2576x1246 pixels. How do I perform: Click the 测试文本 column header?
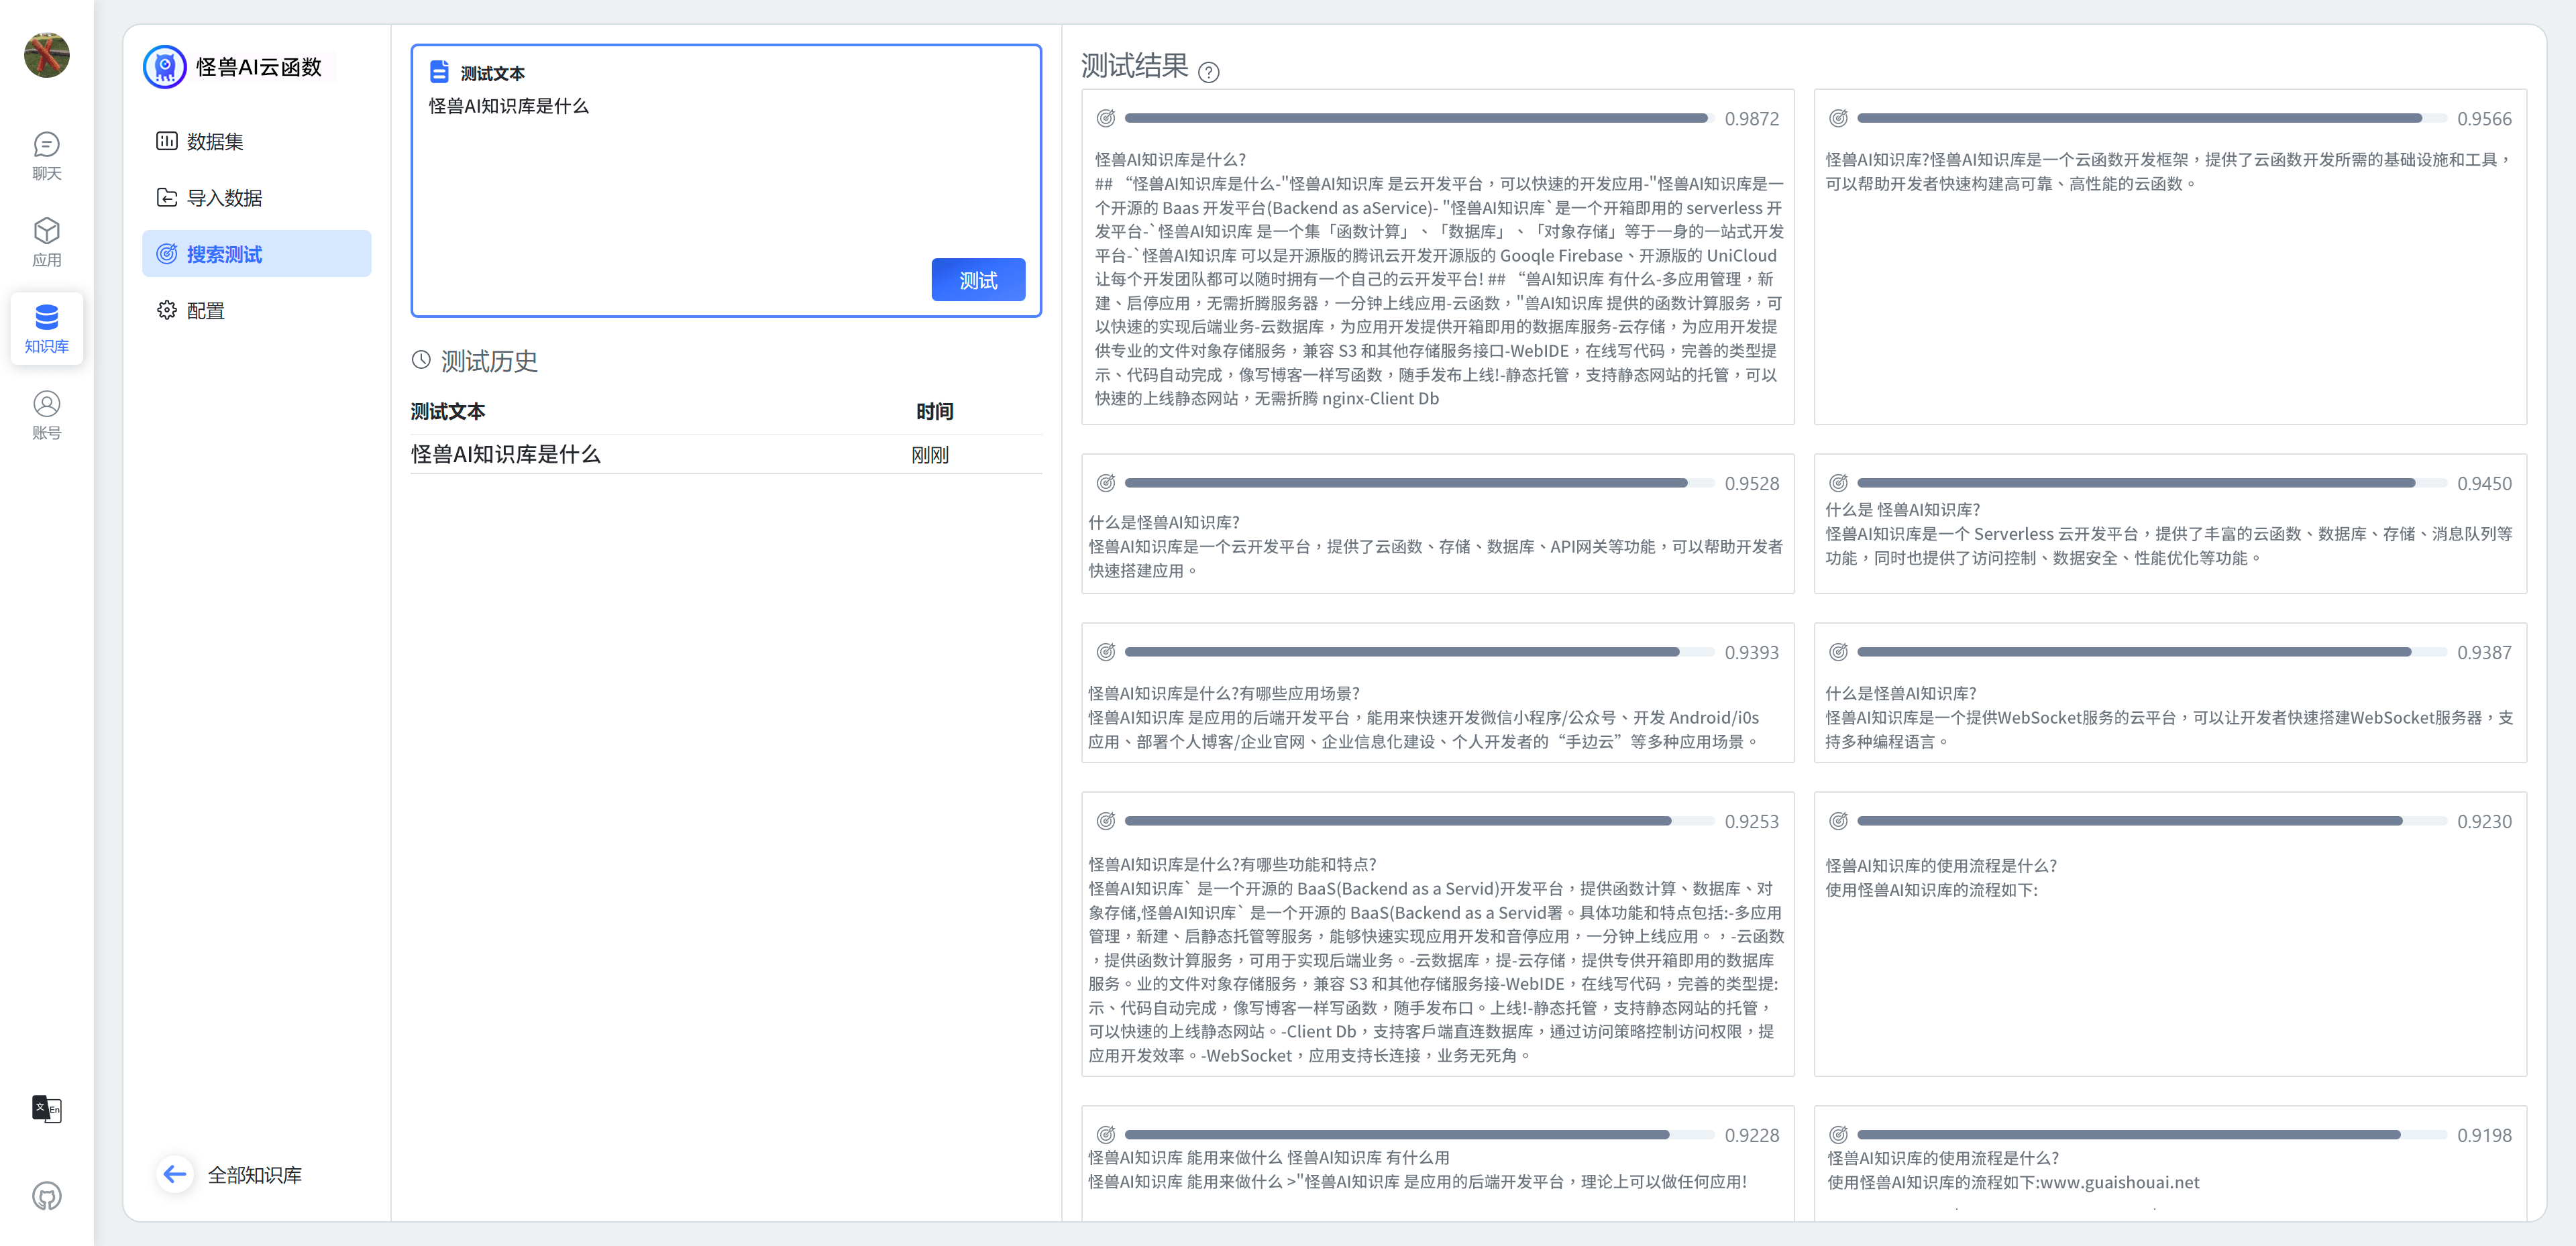448,411
